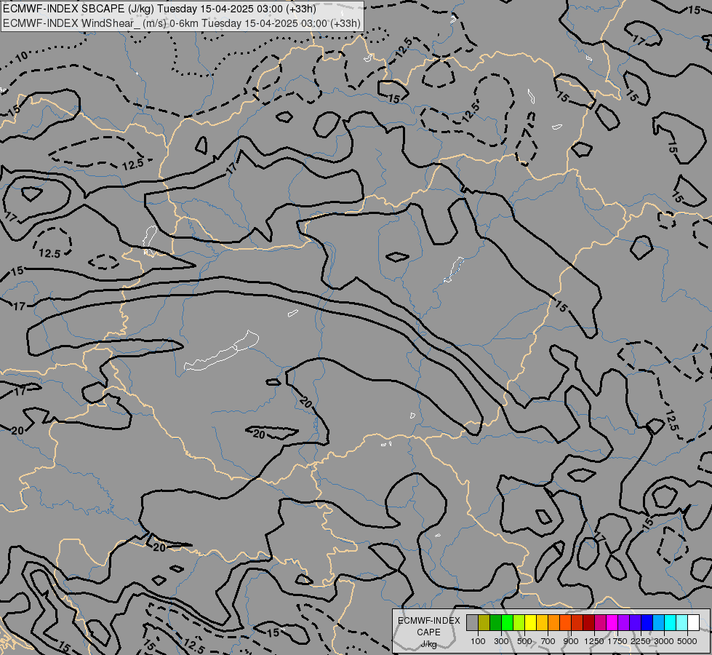Click the pure blue legend swatch
Image resolution: width=712 pixels, height=655 pixels.
click(x=647, y=623)
